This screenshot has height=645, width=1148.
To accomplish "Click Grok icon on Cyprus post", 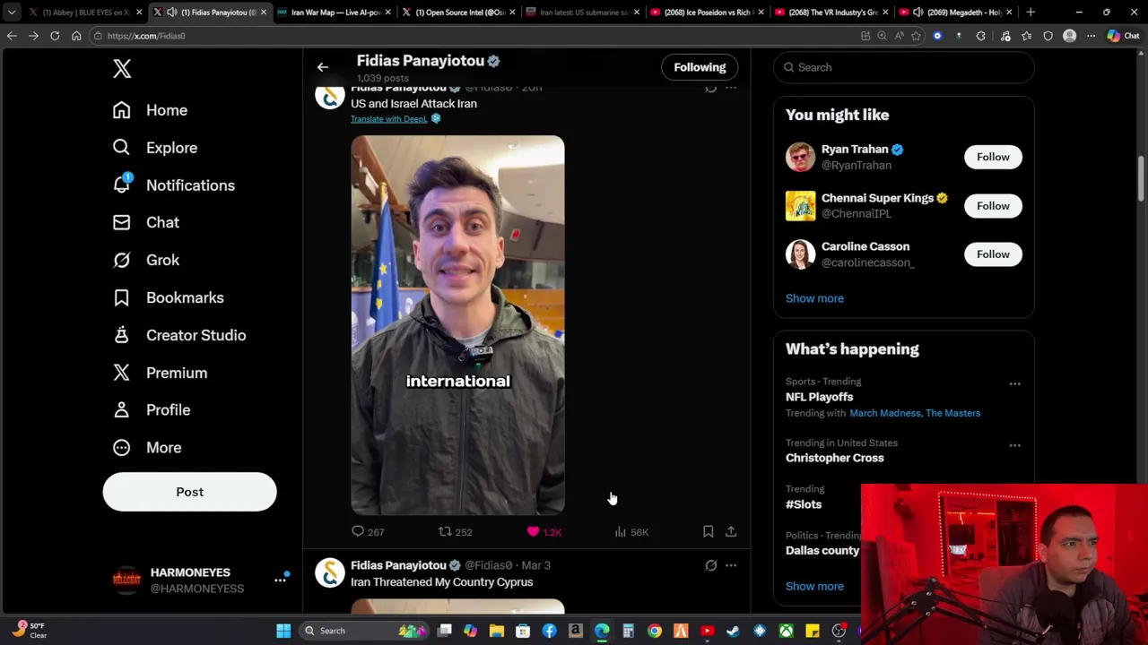I will tap(710, 565).
